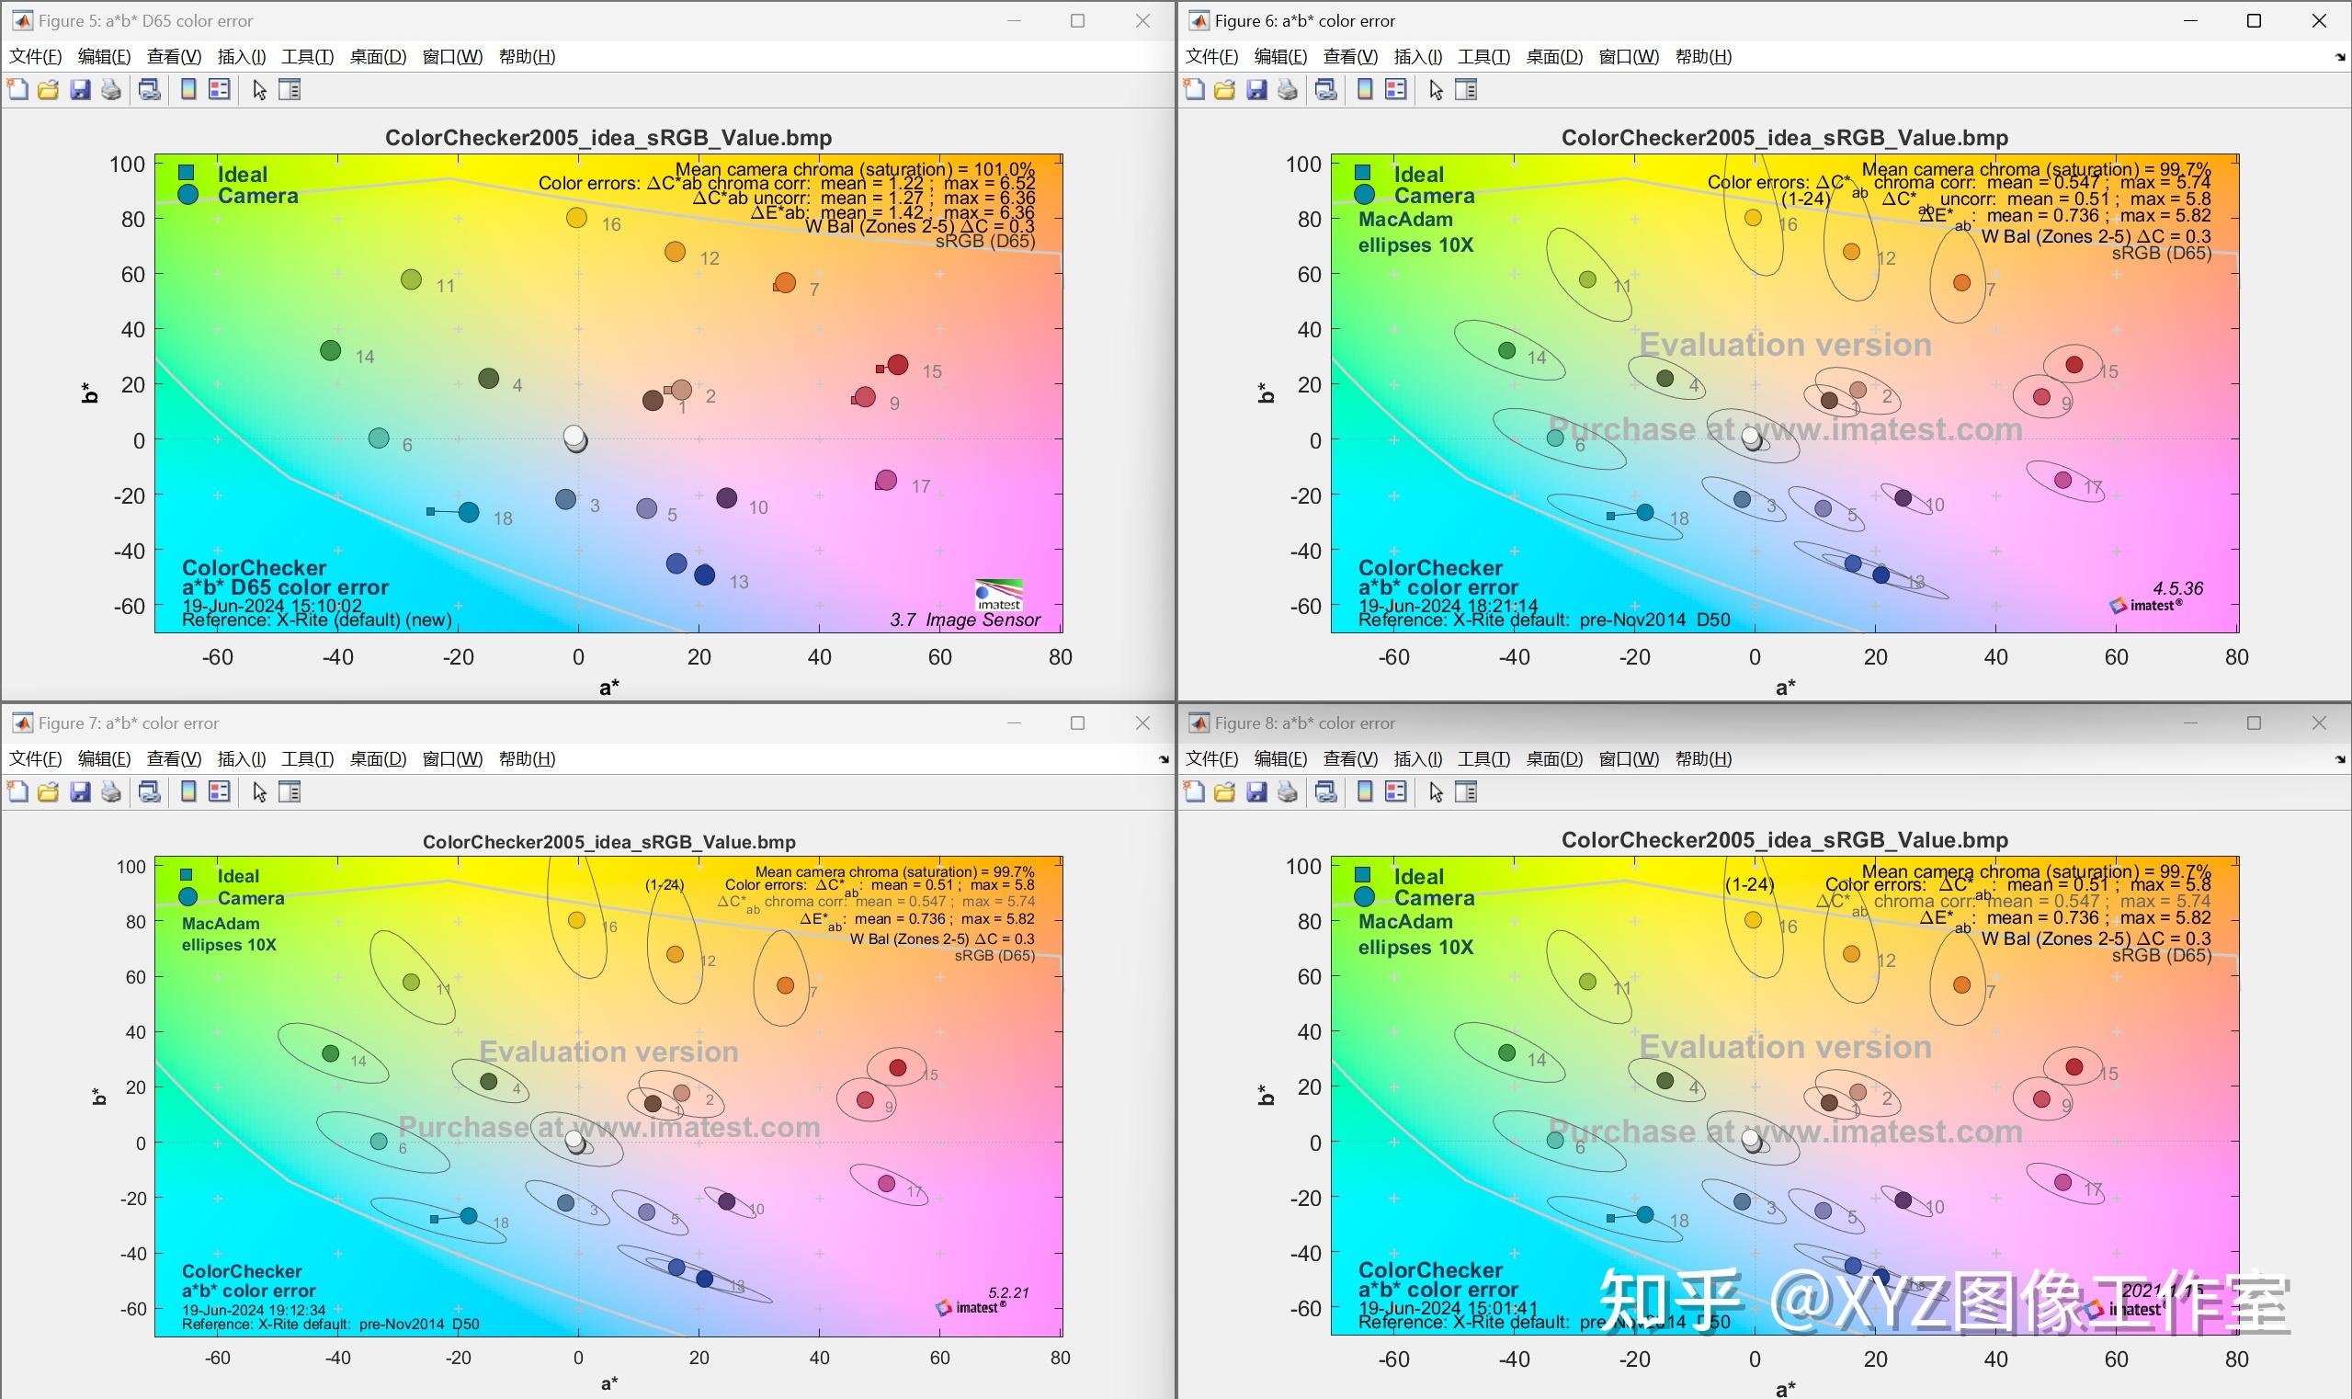Toggle plot linking in Figure 7 toolbar

[149, 792]
